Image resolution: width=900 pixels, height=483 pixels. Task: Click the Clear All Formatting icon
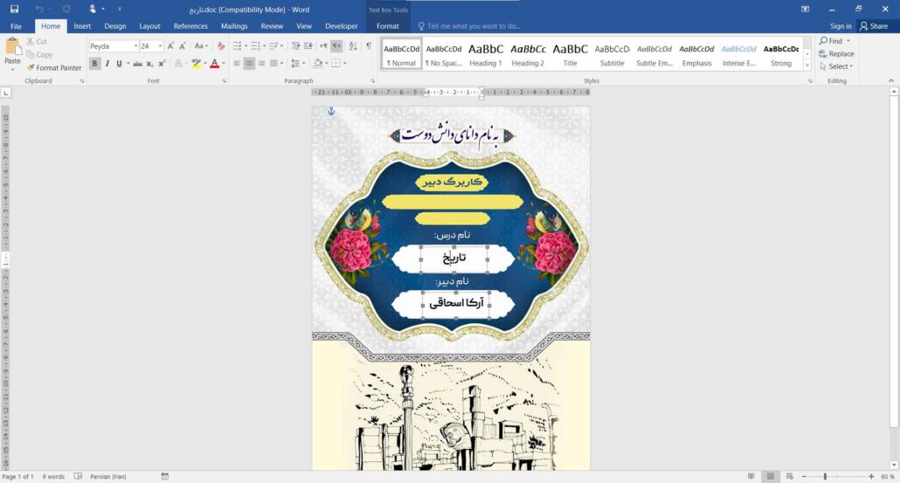point(220,46)
